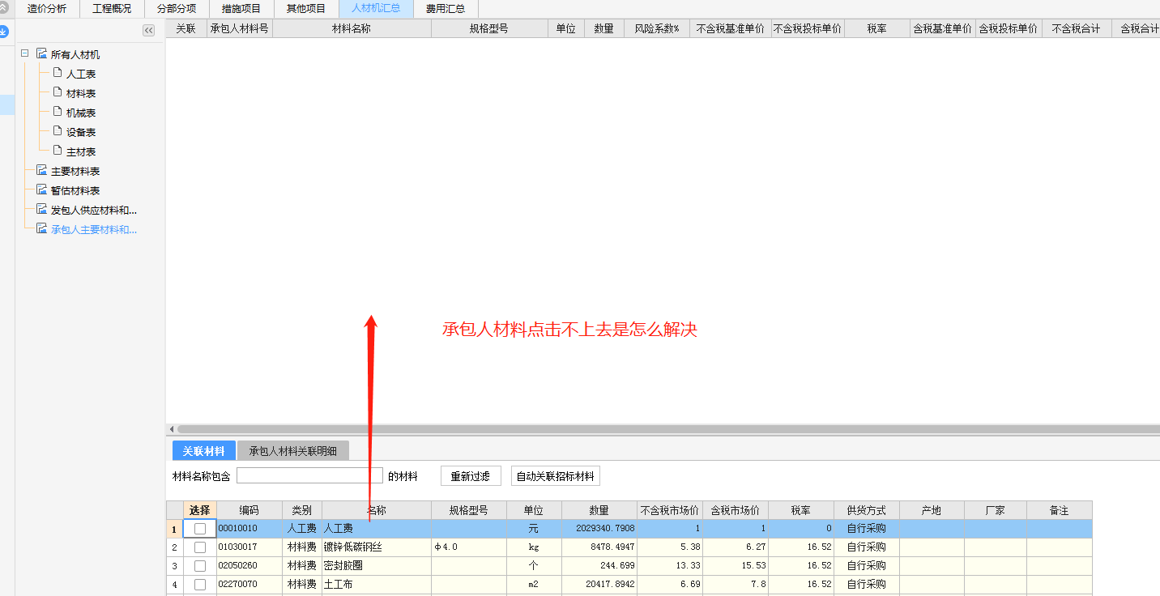Image resolution: width=1160 pixels, height=596 pixels.
Task: Click the horizontal scrollbar thumb of the upper grid
Action: pos(668,429)
